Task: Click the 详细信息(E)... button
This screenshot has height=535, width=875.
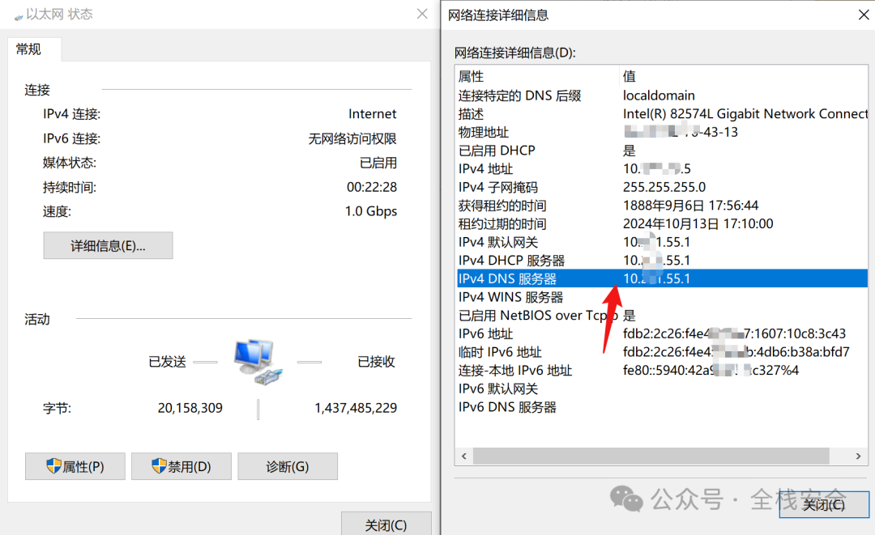Action: point(108,246)
